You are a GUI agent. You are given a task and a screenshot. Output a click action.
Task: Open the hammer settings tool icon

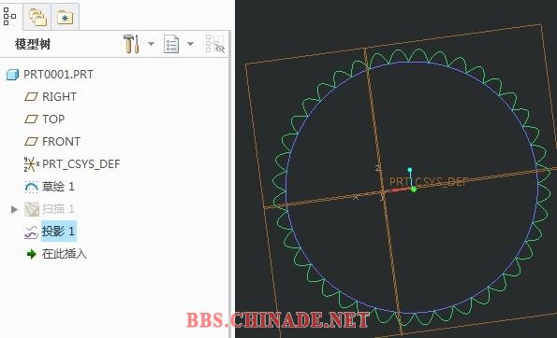pos(131,44)
